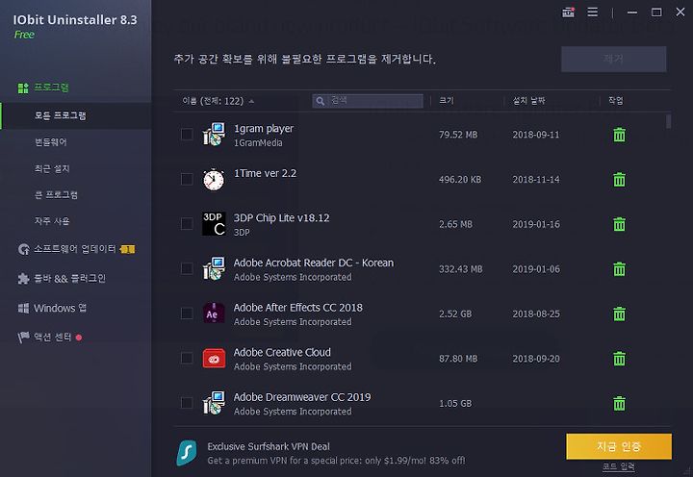
Task: Uninstall 1gram player via its trash icon
Action: click(619, 135)
